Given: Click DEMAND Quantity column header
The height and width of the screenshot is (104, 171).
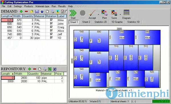Looking at the screenshot, I should click(x=28, y=16).
